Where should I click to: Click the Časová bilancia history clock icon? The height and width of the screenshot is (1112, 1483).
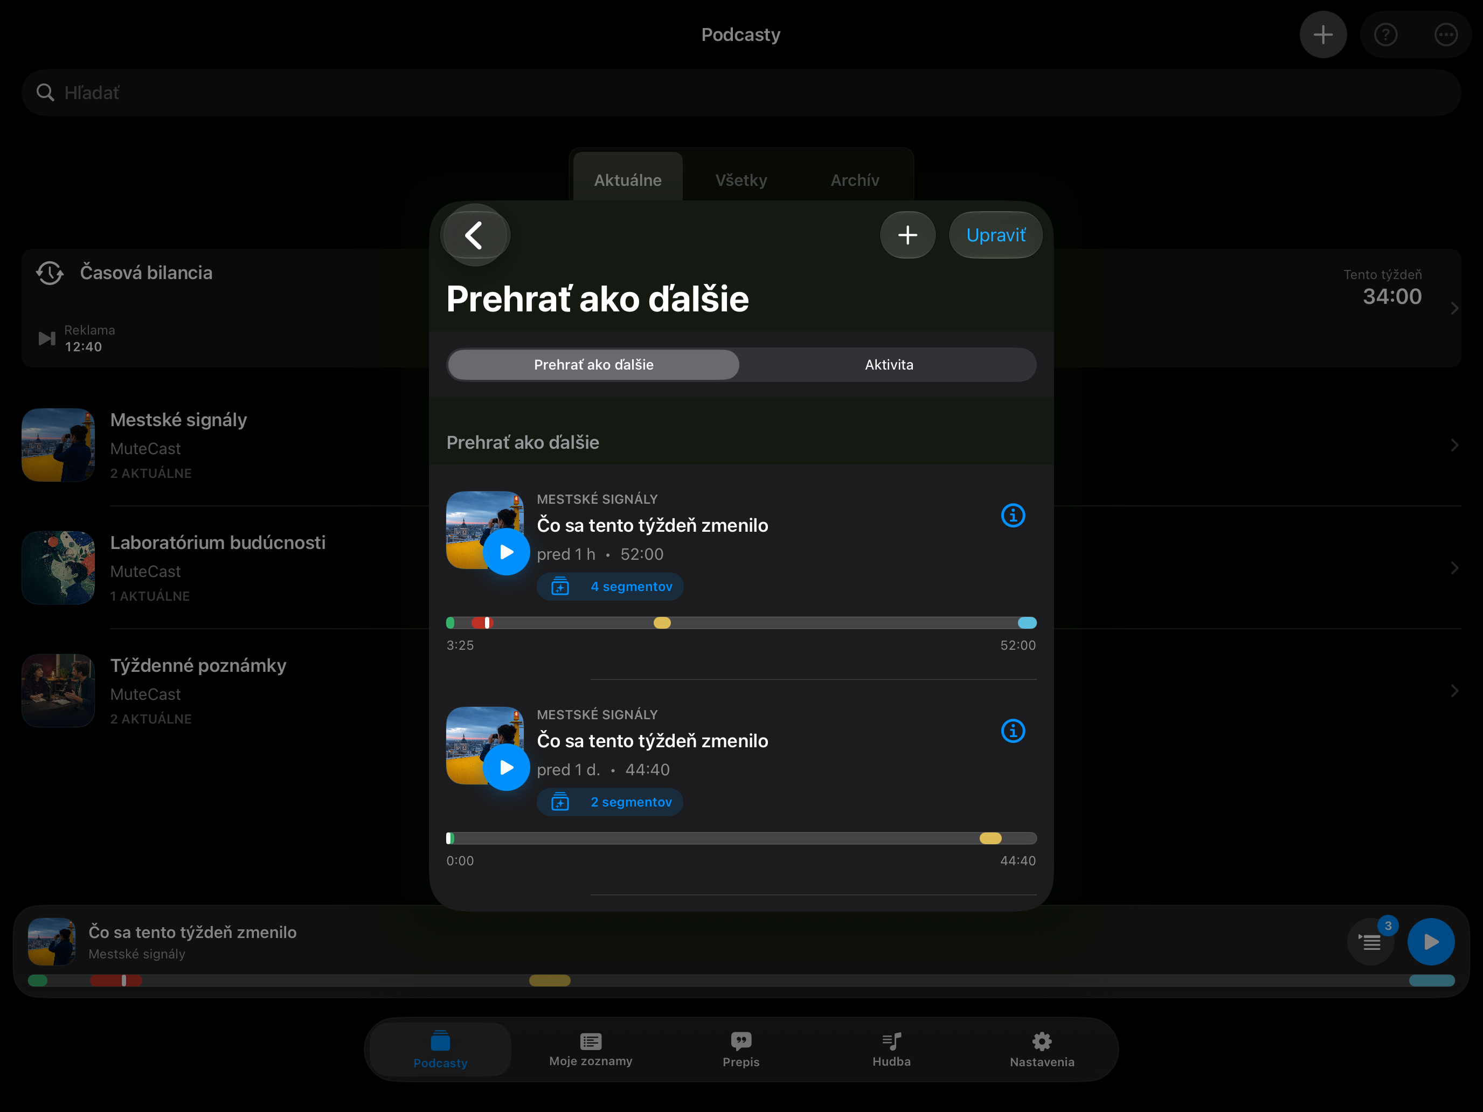(50, 273)
